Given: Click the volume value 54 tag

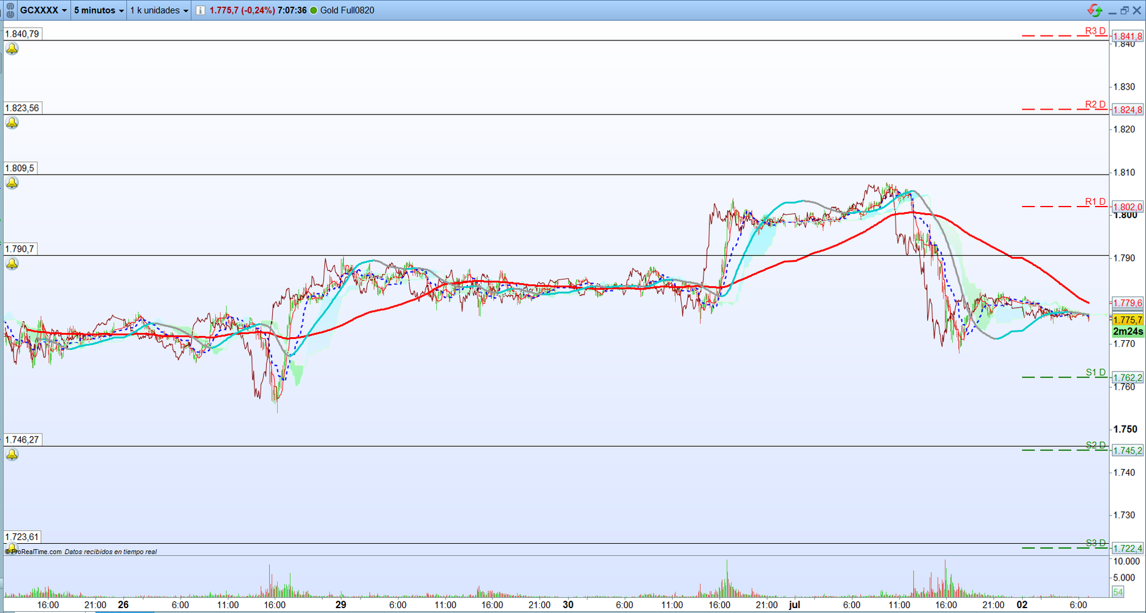Looking at the screenshot, I should pos(1118,592).
